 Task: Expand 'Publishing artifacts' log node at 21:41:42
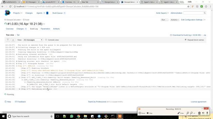[19, 89]
